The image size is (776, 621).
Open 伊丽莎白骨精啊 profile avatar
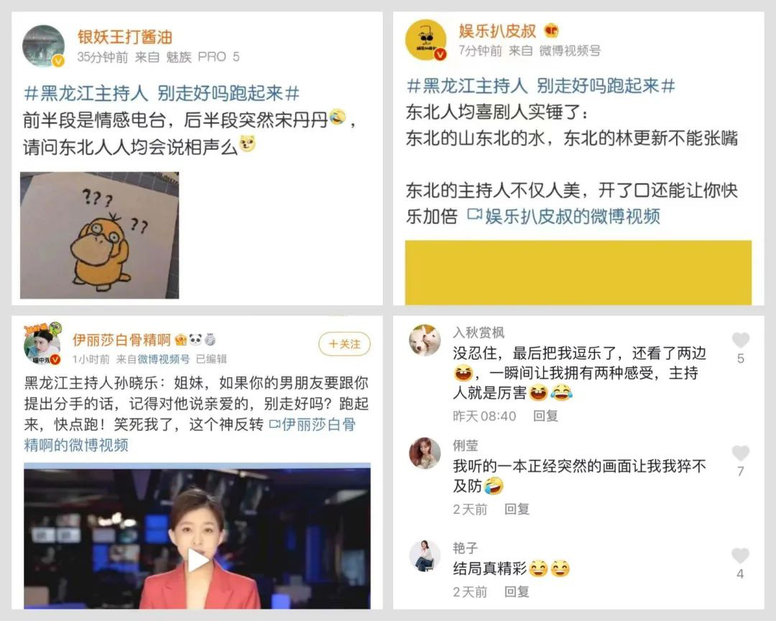point(42,344)
